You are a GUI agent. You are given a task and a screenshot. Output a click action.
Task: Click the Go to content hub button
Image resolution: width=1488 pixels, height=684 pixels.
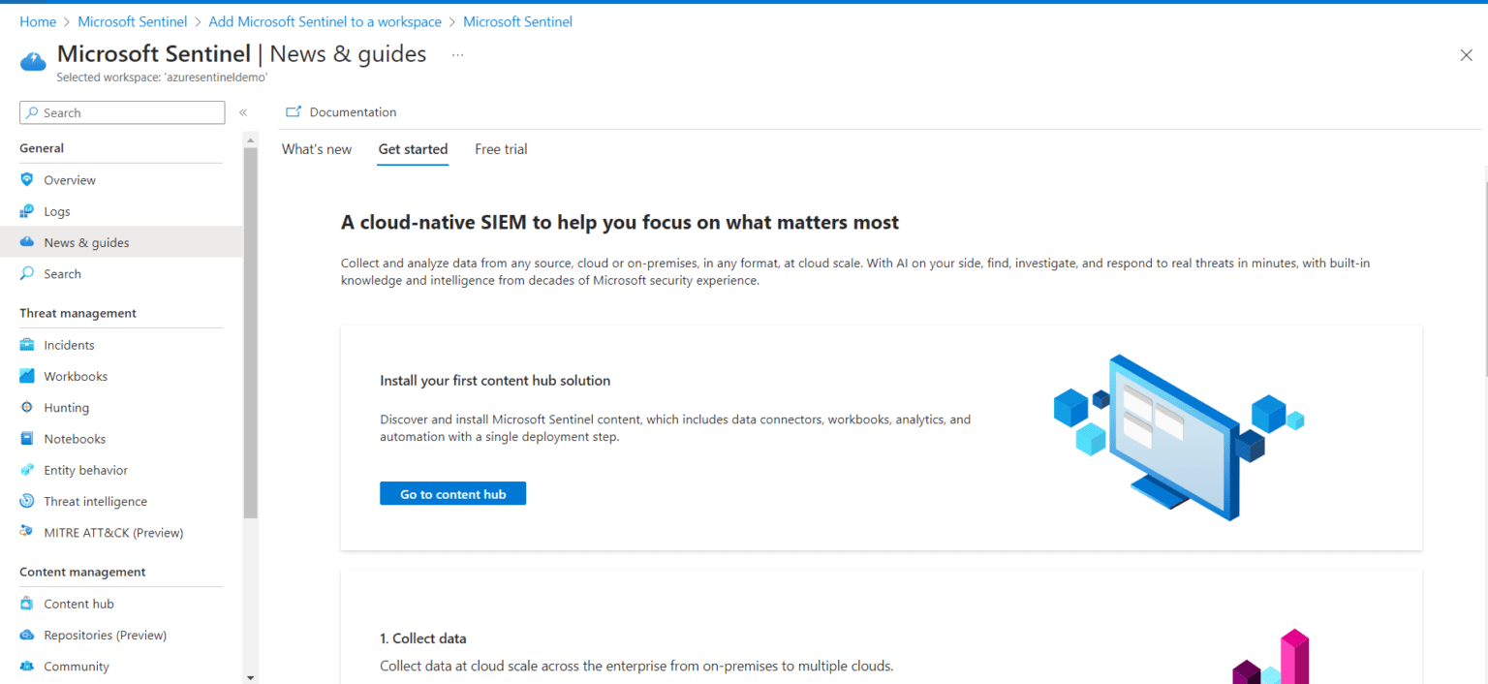452,493
